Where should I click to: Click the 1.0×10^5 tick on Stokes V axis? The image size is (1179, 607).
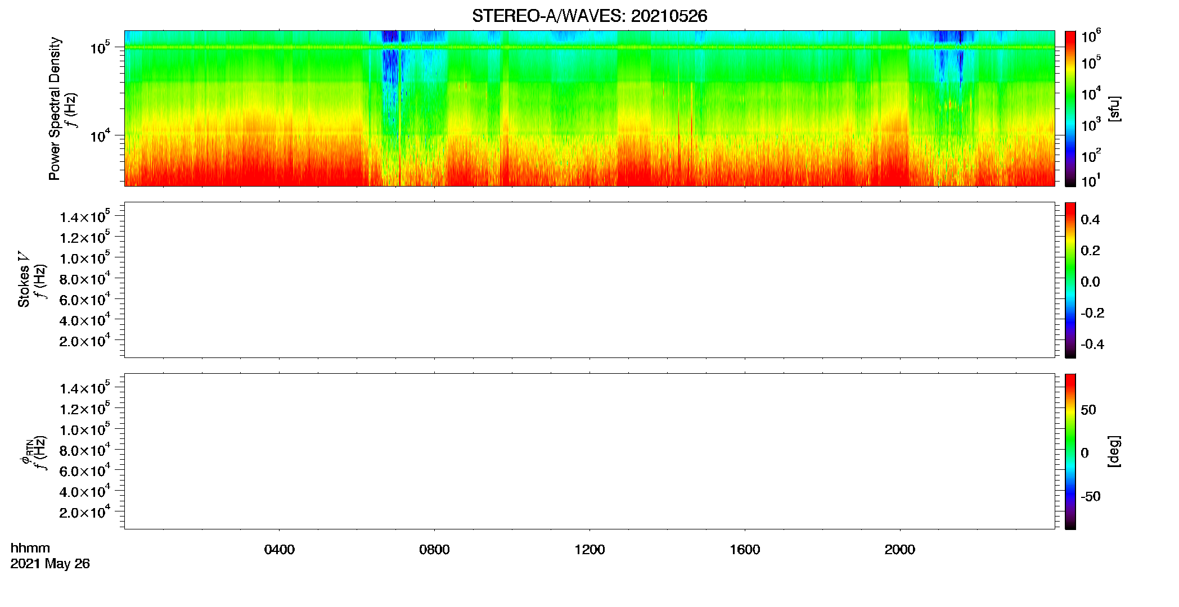coord(84,258)
